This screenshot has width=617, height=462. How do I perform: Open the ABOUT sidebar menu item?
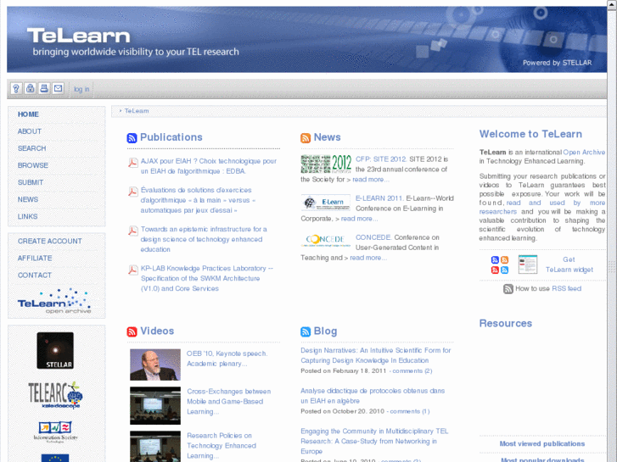(x=30, y=131)
